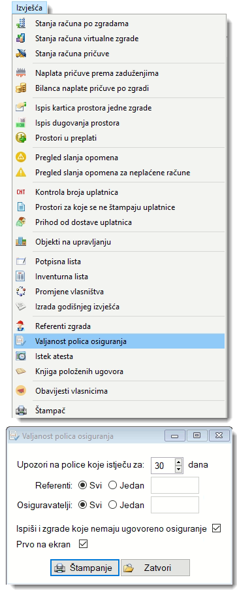This screenshot has height=601, width=237.
Task: Click the CNT Kontrola broja uplatnica icon
Action: pyautogui.click(x=21, y=192)
